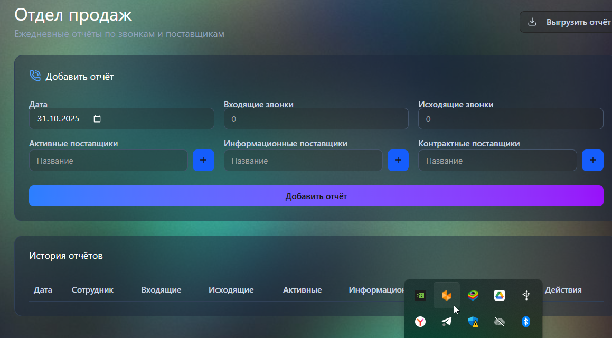Viewport: 612px width, 338px height.
Task: Click the История отчётов heading
Action: (66, 256)
